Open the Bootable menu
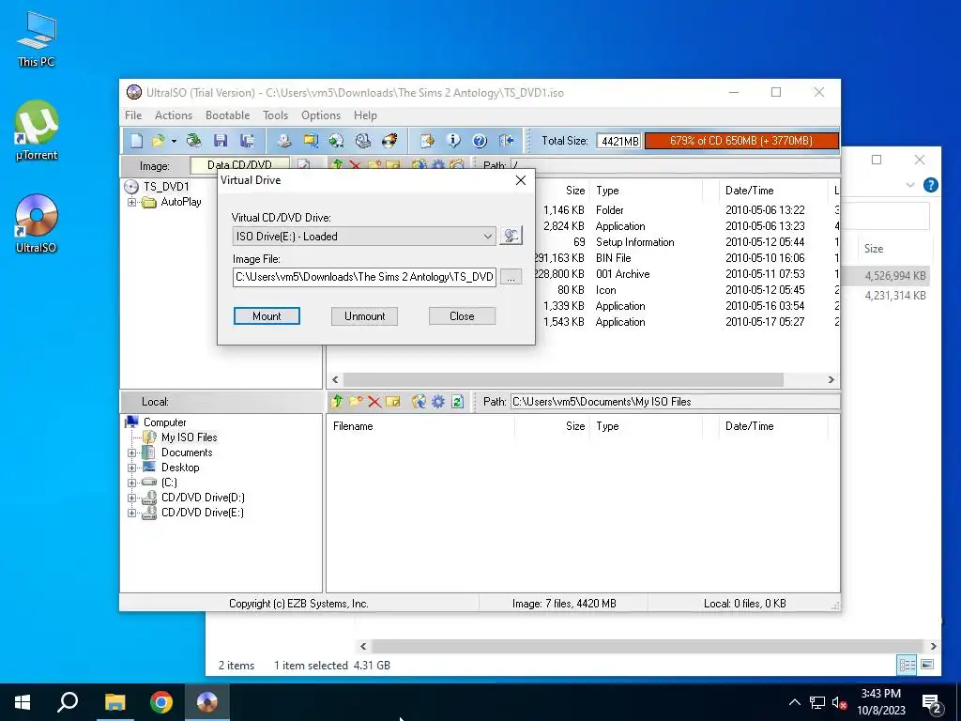The height and width of the screenshot is (721, 961). [227, 115]
